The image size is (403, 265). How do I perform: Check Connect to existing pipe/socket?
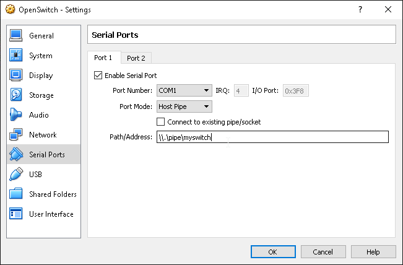(x=160, y=122)
